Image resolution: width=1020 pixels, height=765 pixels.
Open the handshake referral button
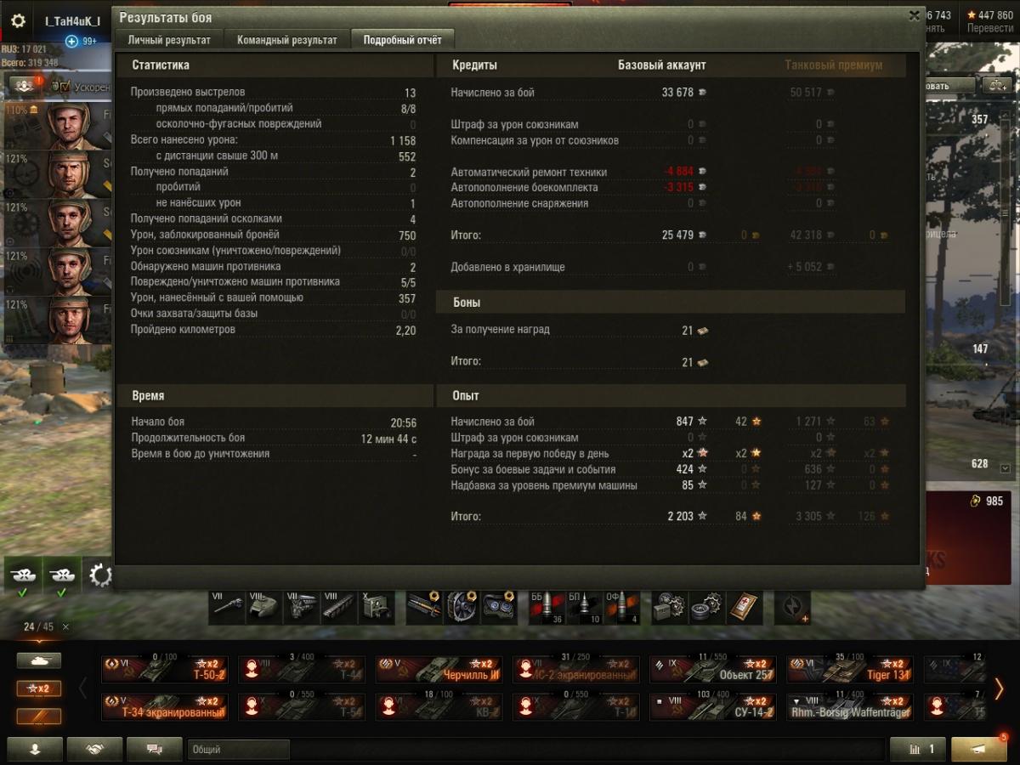[94, 749]
